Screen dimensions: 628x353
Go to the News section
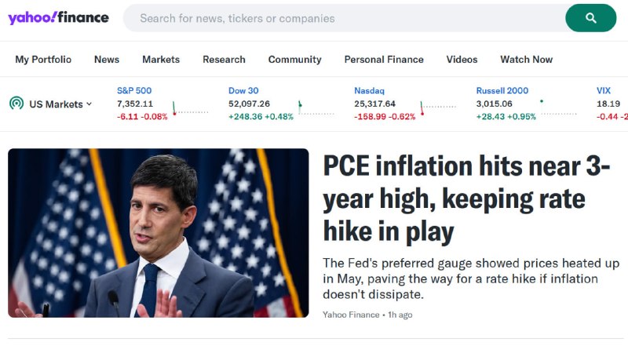coord(107,60)
